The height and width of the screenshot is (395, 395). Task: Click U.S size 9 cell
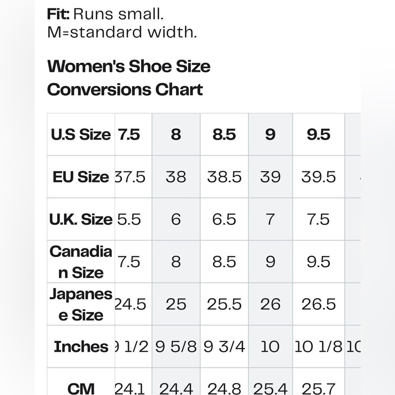coord(270,135)
